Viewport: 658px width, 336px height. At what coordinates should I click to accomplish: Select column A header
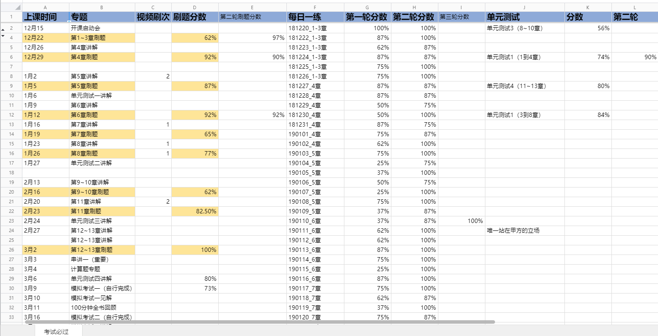(x=46, y=8)
